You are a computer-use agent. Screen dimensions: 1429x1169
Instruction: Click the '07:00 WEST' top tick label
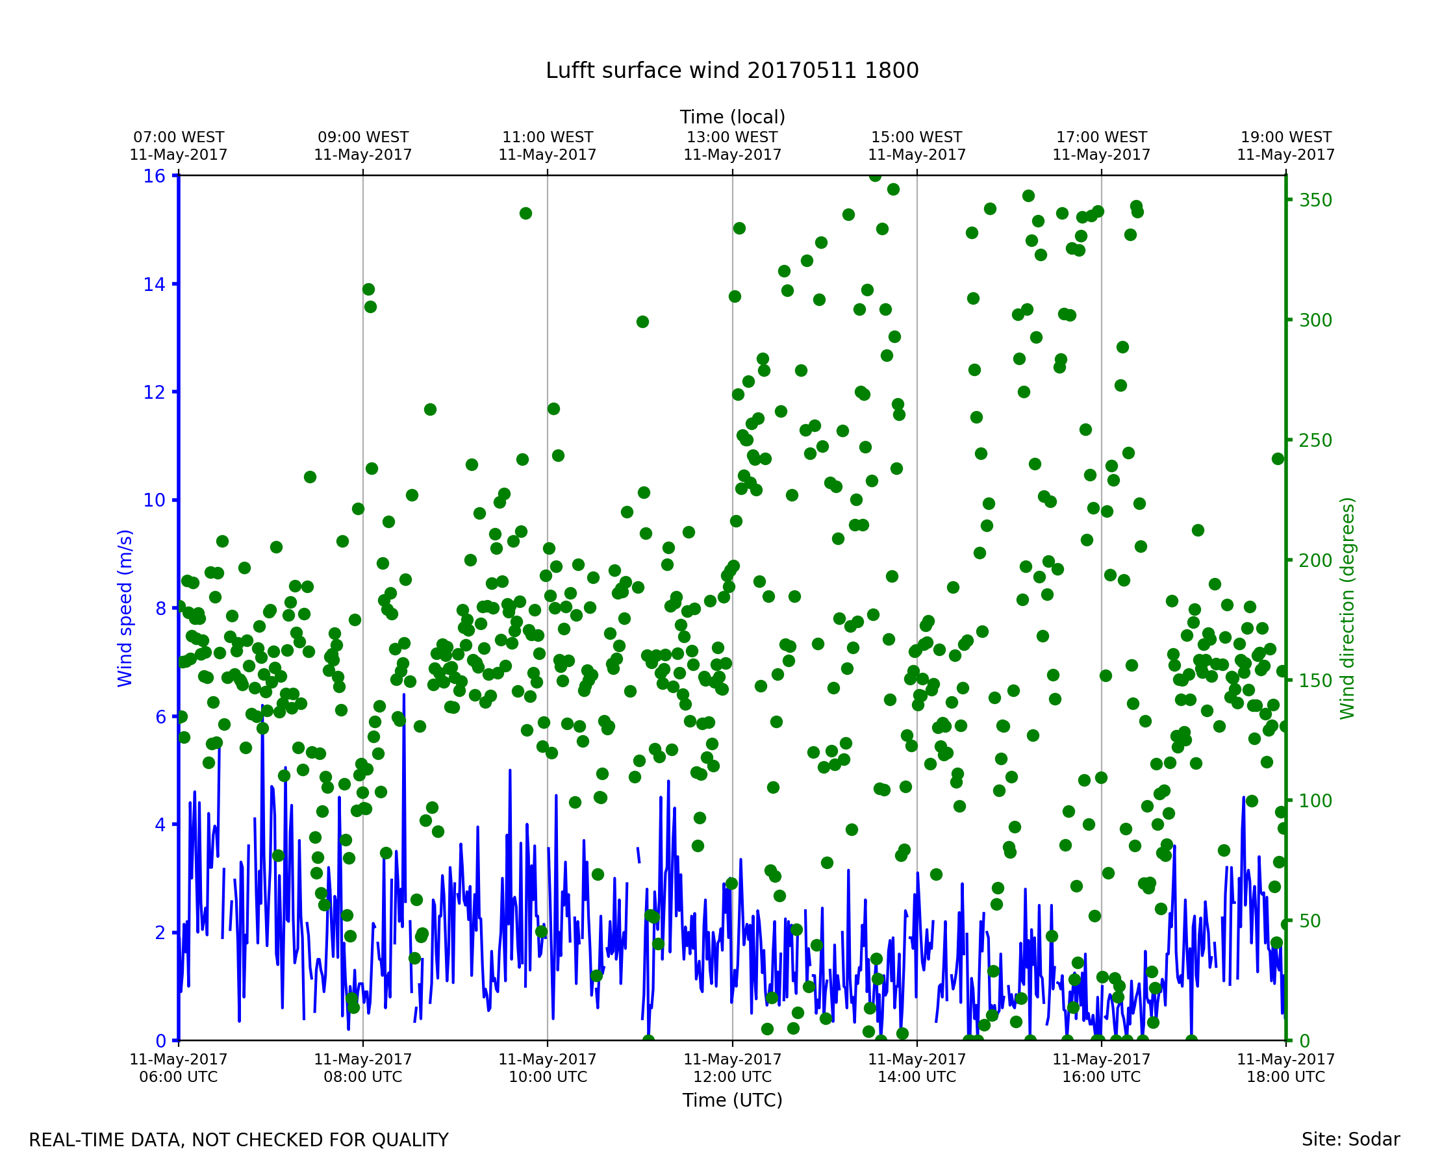pos(179,138)
